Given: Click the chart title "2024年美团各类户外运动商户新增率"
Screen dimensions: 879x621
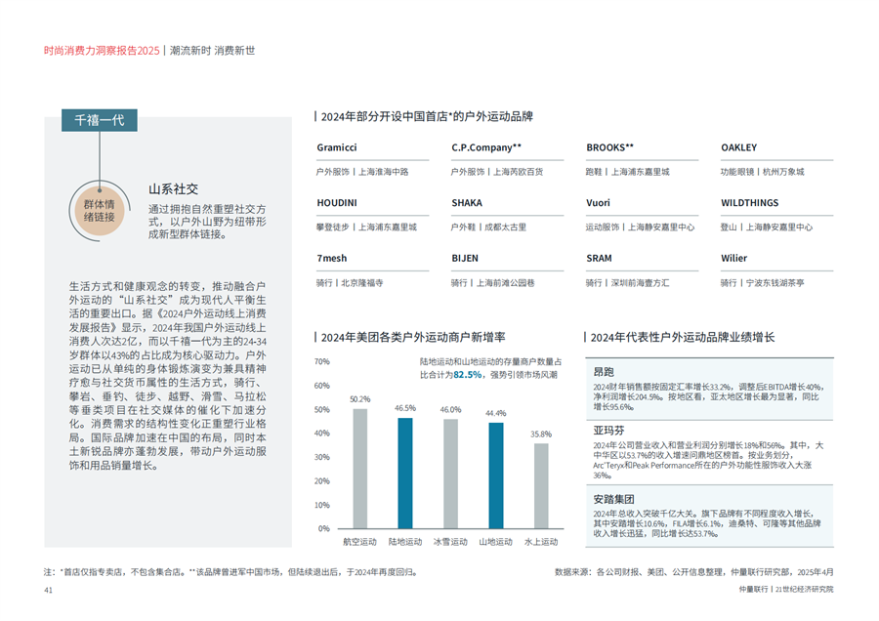Looking at the screenshot, I should pos(413,338).
